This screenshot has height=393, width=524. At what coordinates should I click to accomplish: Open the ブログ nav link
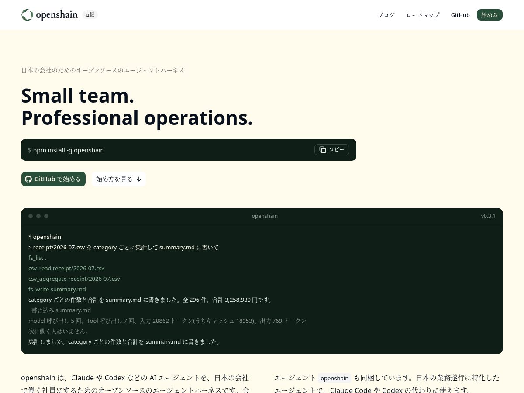pos(386,15)
